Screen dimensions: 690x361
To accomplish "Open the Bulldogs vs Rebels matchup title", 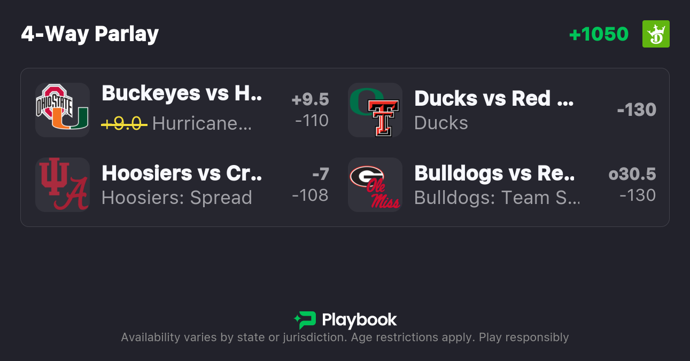I will click(x=494, y=173).
